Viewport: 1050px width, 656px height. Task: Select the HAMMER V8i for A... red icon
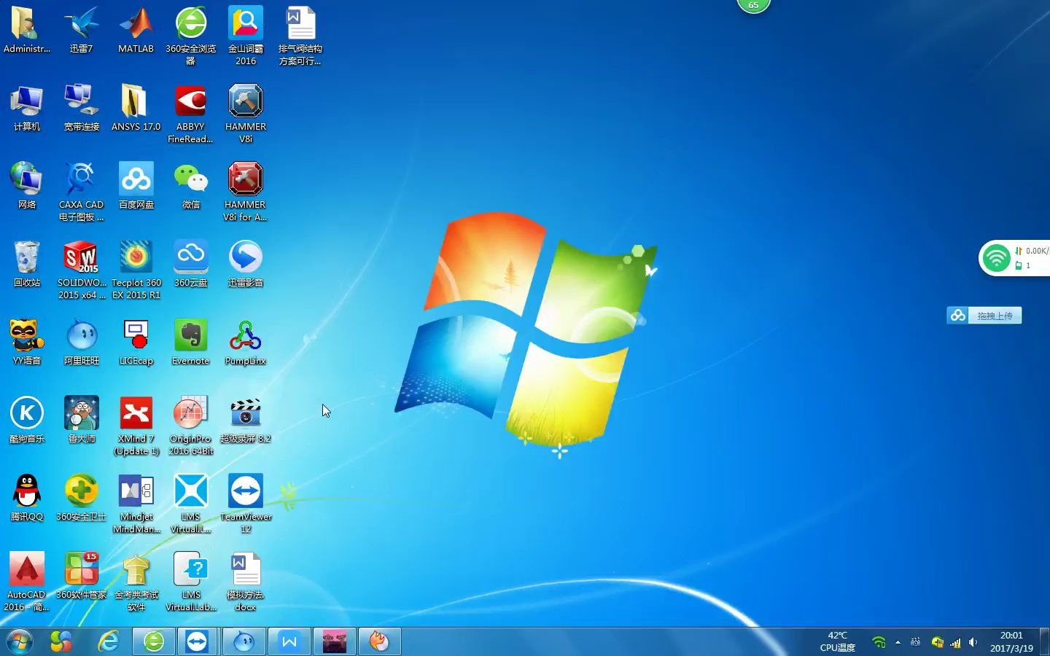click(246, 192)
